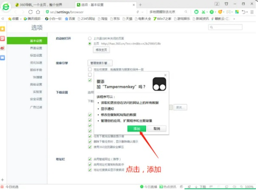The height and width of the screenshot is (190, 258).
Task: Open 安全设置 settings section
Action: click(36, 99)
